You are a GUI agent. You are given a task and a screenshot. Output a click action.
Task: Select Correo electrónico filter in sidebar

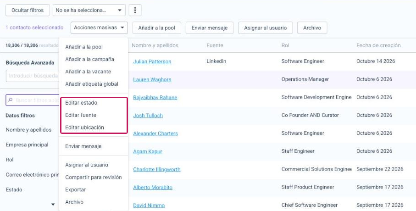pyautogui.click(x=33, y=175)
